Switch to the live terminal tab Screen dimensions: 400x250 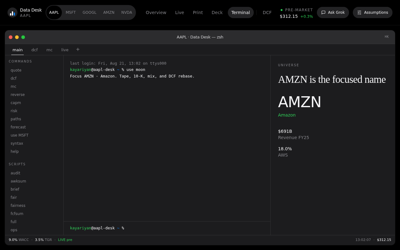tap(65, 50)
